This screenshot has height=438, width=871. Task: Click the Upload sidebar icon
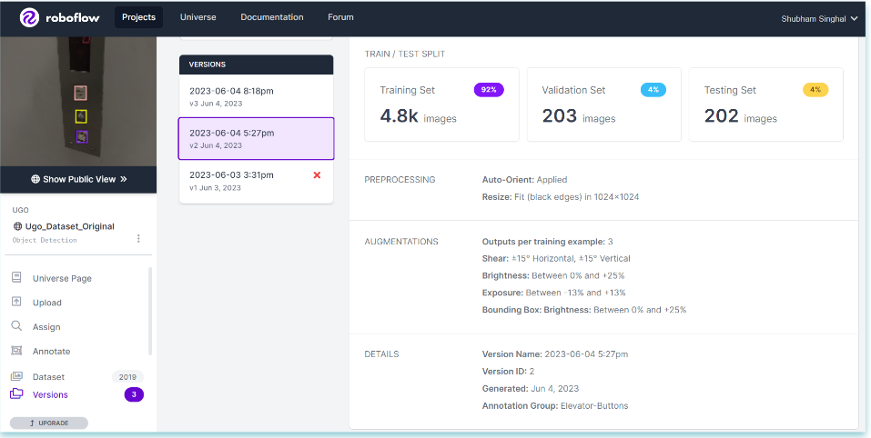pyautogui.click(x=16, y=302)
